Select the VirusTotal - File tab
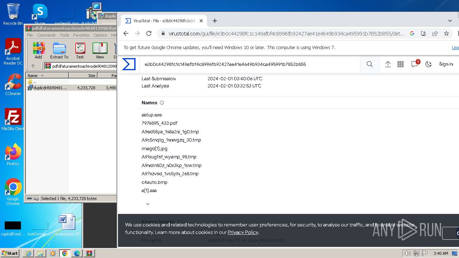This screenshot has height=258, width=459. 164,21
